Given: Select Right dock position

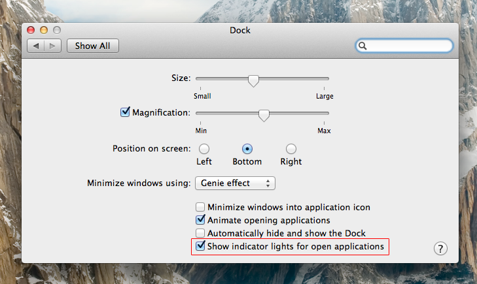Looking at the screenshot, I should click(291, 149).
